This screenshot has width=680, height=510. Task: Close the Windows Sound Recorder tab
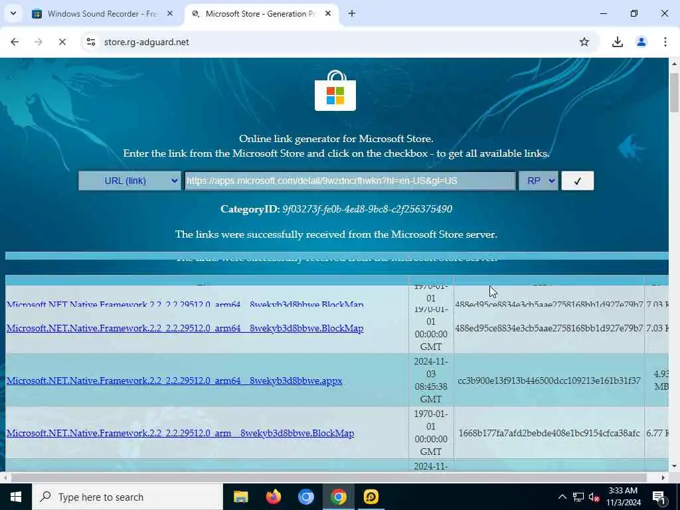pos(170,13)
